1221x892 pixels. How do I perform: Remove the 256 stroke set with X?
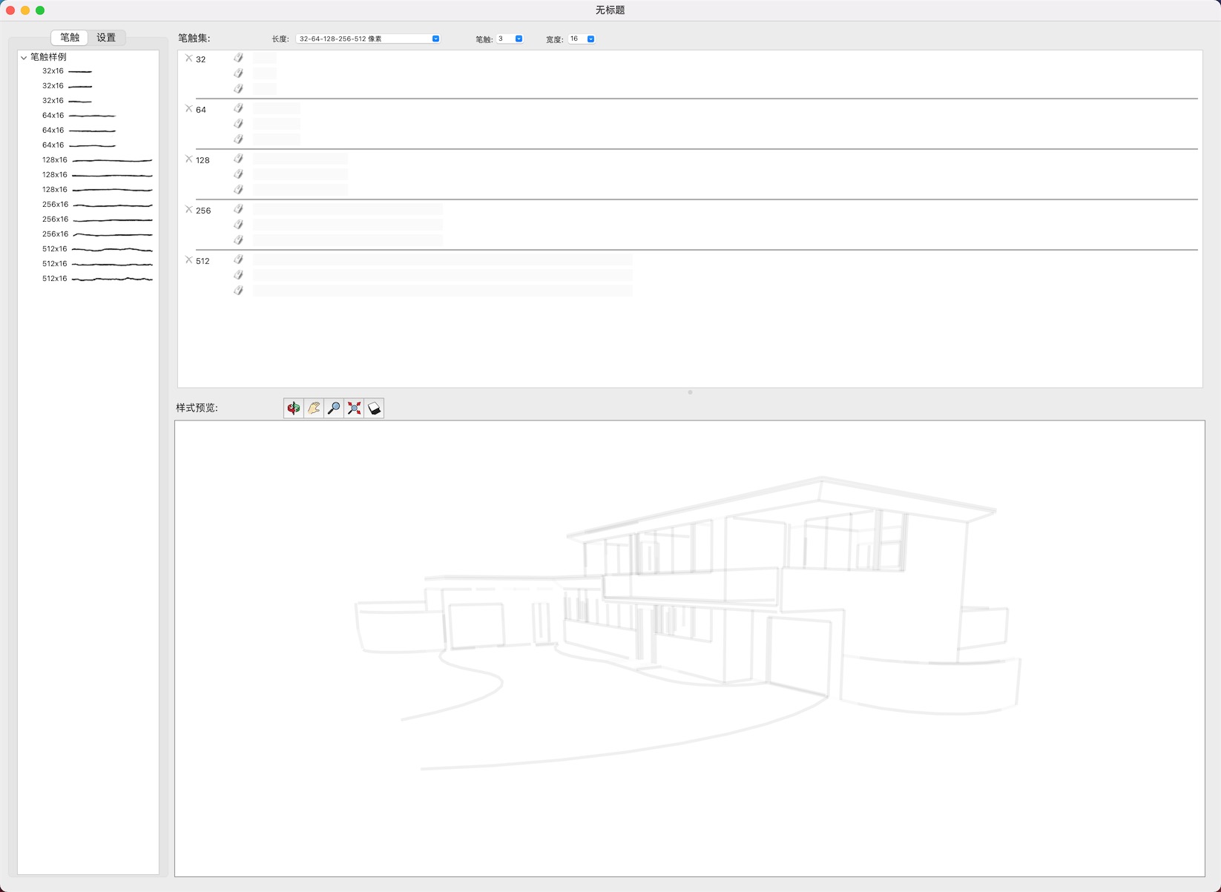point(188,209)
